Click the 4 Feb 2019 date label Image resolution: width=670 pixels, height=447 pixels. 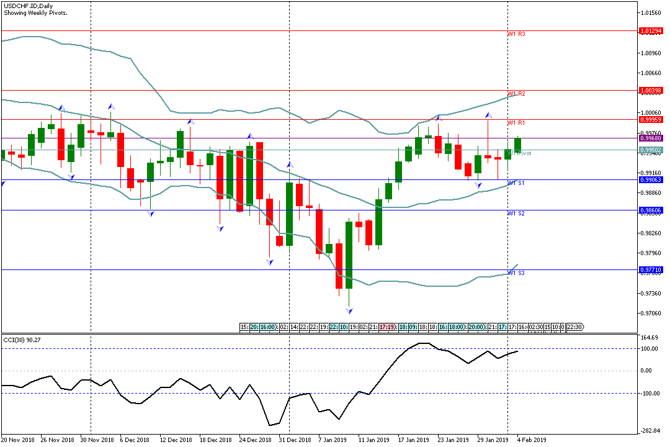532,440
